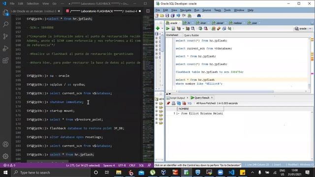Click green plus New Connection icon
The image size is (315, 177).
tap(157, 29)
